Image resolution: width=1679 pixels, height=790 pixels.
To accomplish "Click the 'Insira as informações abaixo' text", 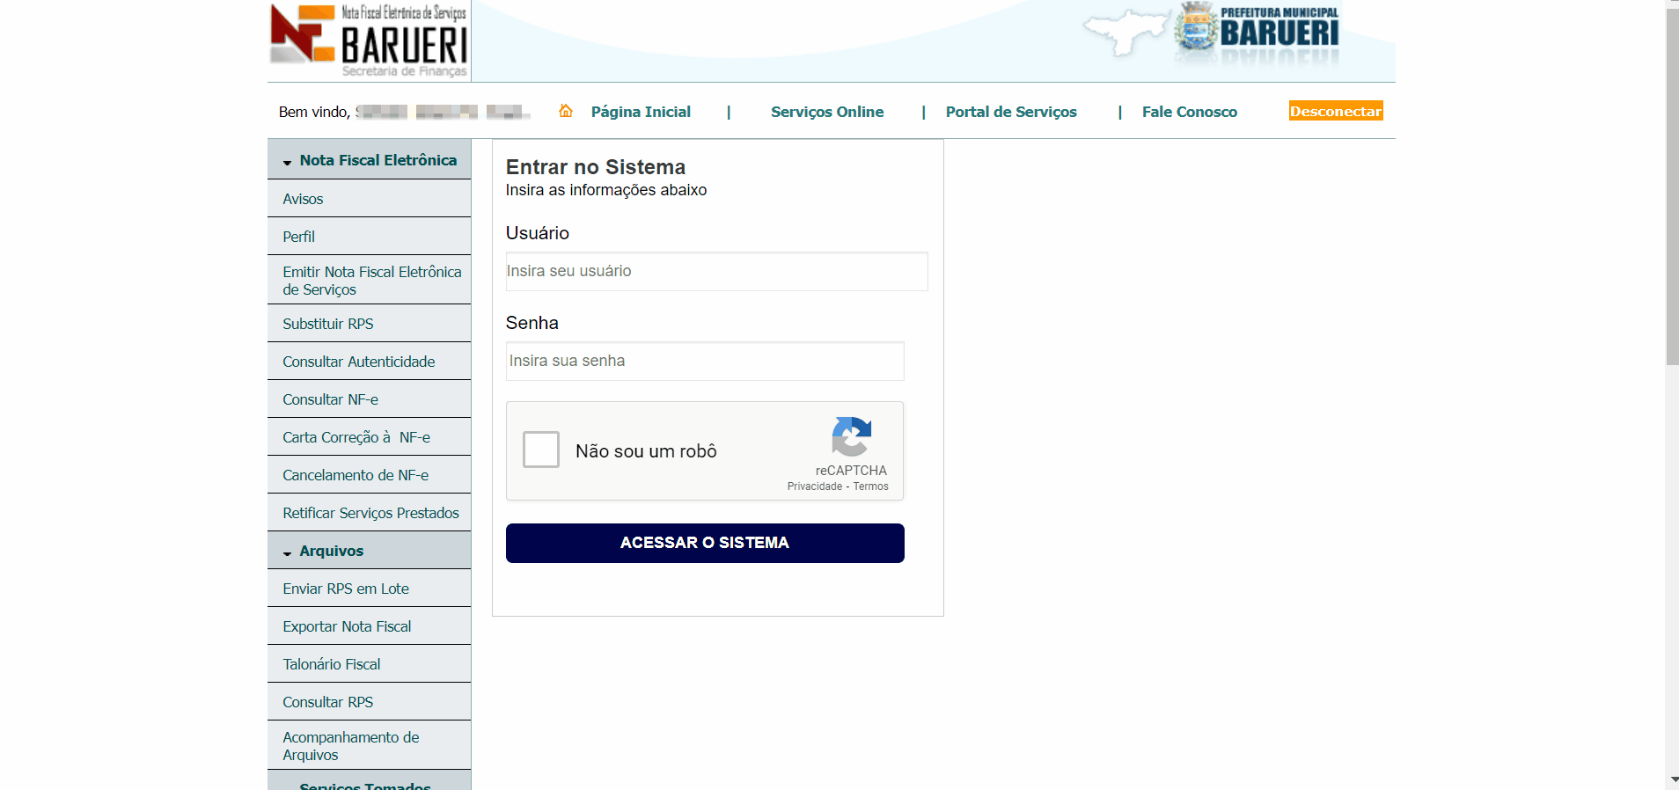I will click(x=606, y=190).
